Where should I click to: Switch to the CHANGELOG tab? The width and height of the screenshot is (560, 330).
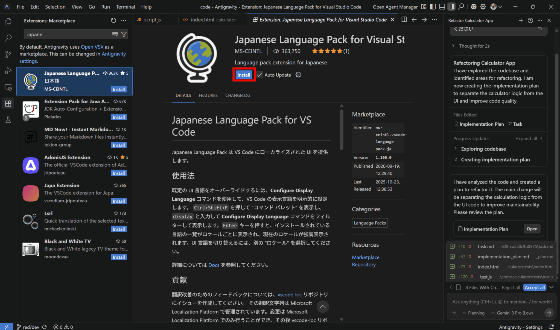point(237,95)
